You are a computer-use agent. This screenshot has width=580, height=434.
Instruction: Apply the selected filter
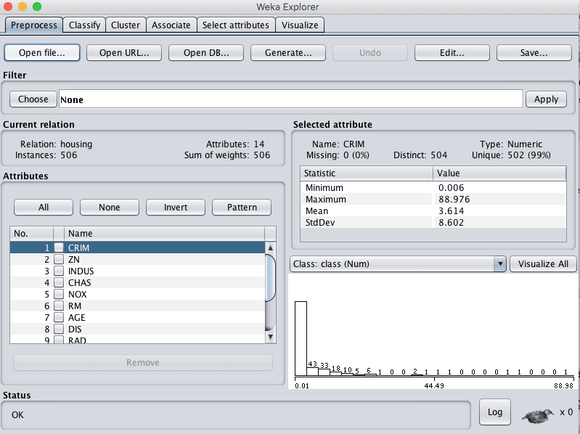pos(546,99)
